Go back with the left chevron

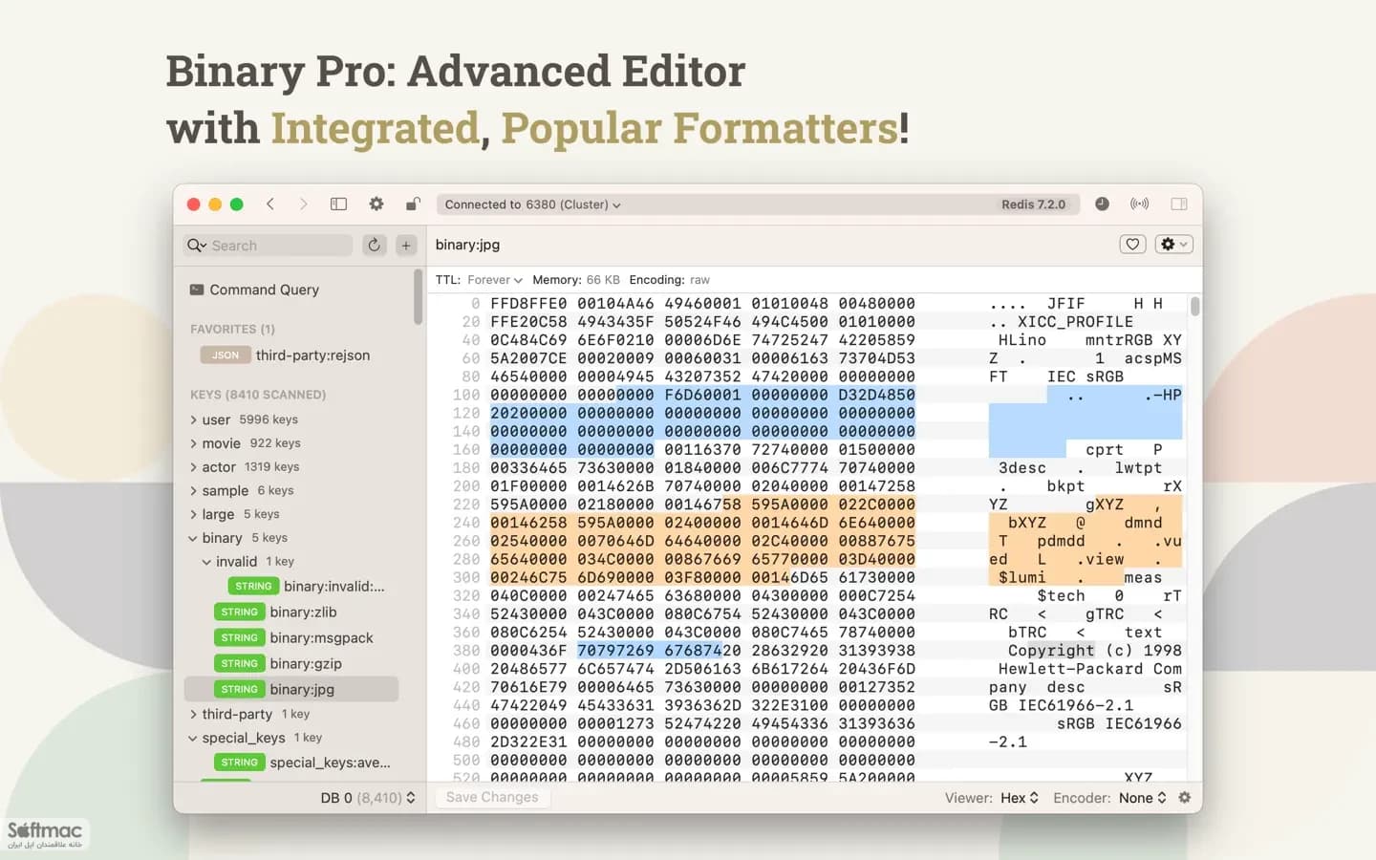click(x=270, y=204)
